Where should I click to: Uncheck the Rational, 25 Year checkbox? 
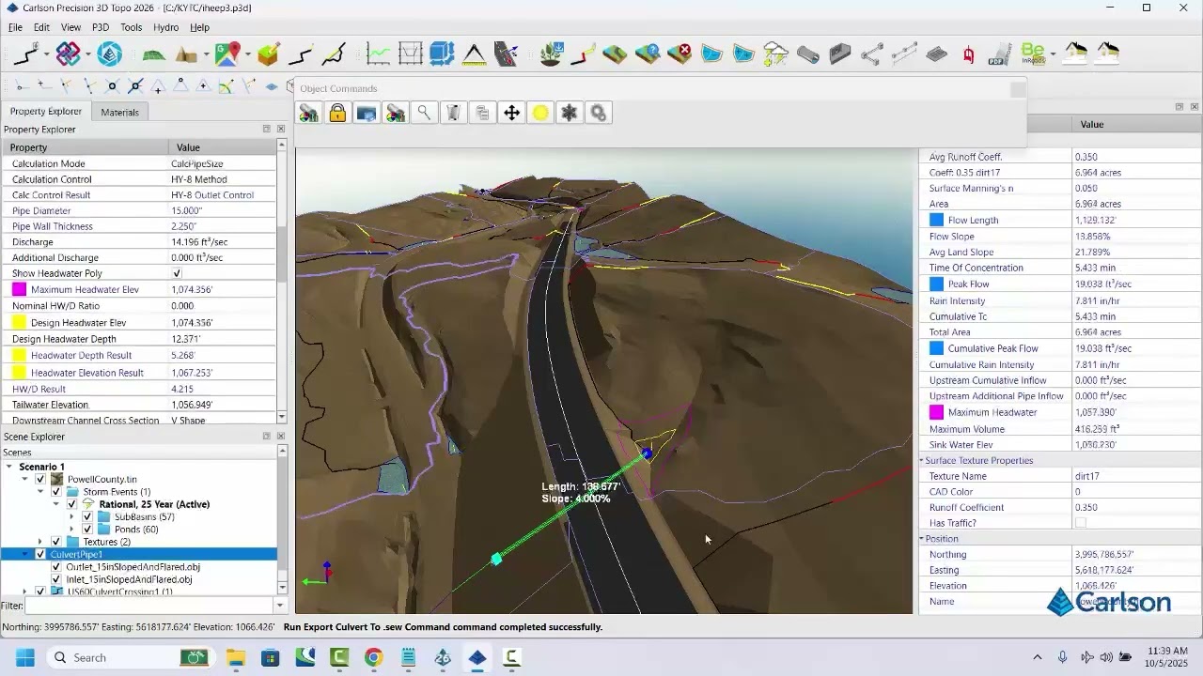point(71,504)
